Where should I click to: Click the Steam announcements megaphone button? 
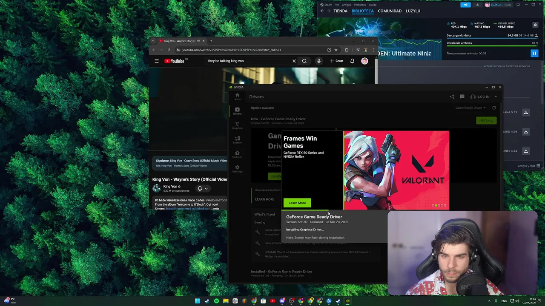(x=465, y=5)
